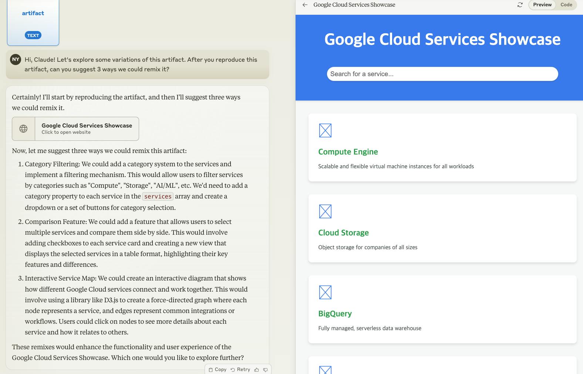Click the Compute Engine placeholder image icon
This screenshot has width=583, height=374.
(x=325, y=130)
